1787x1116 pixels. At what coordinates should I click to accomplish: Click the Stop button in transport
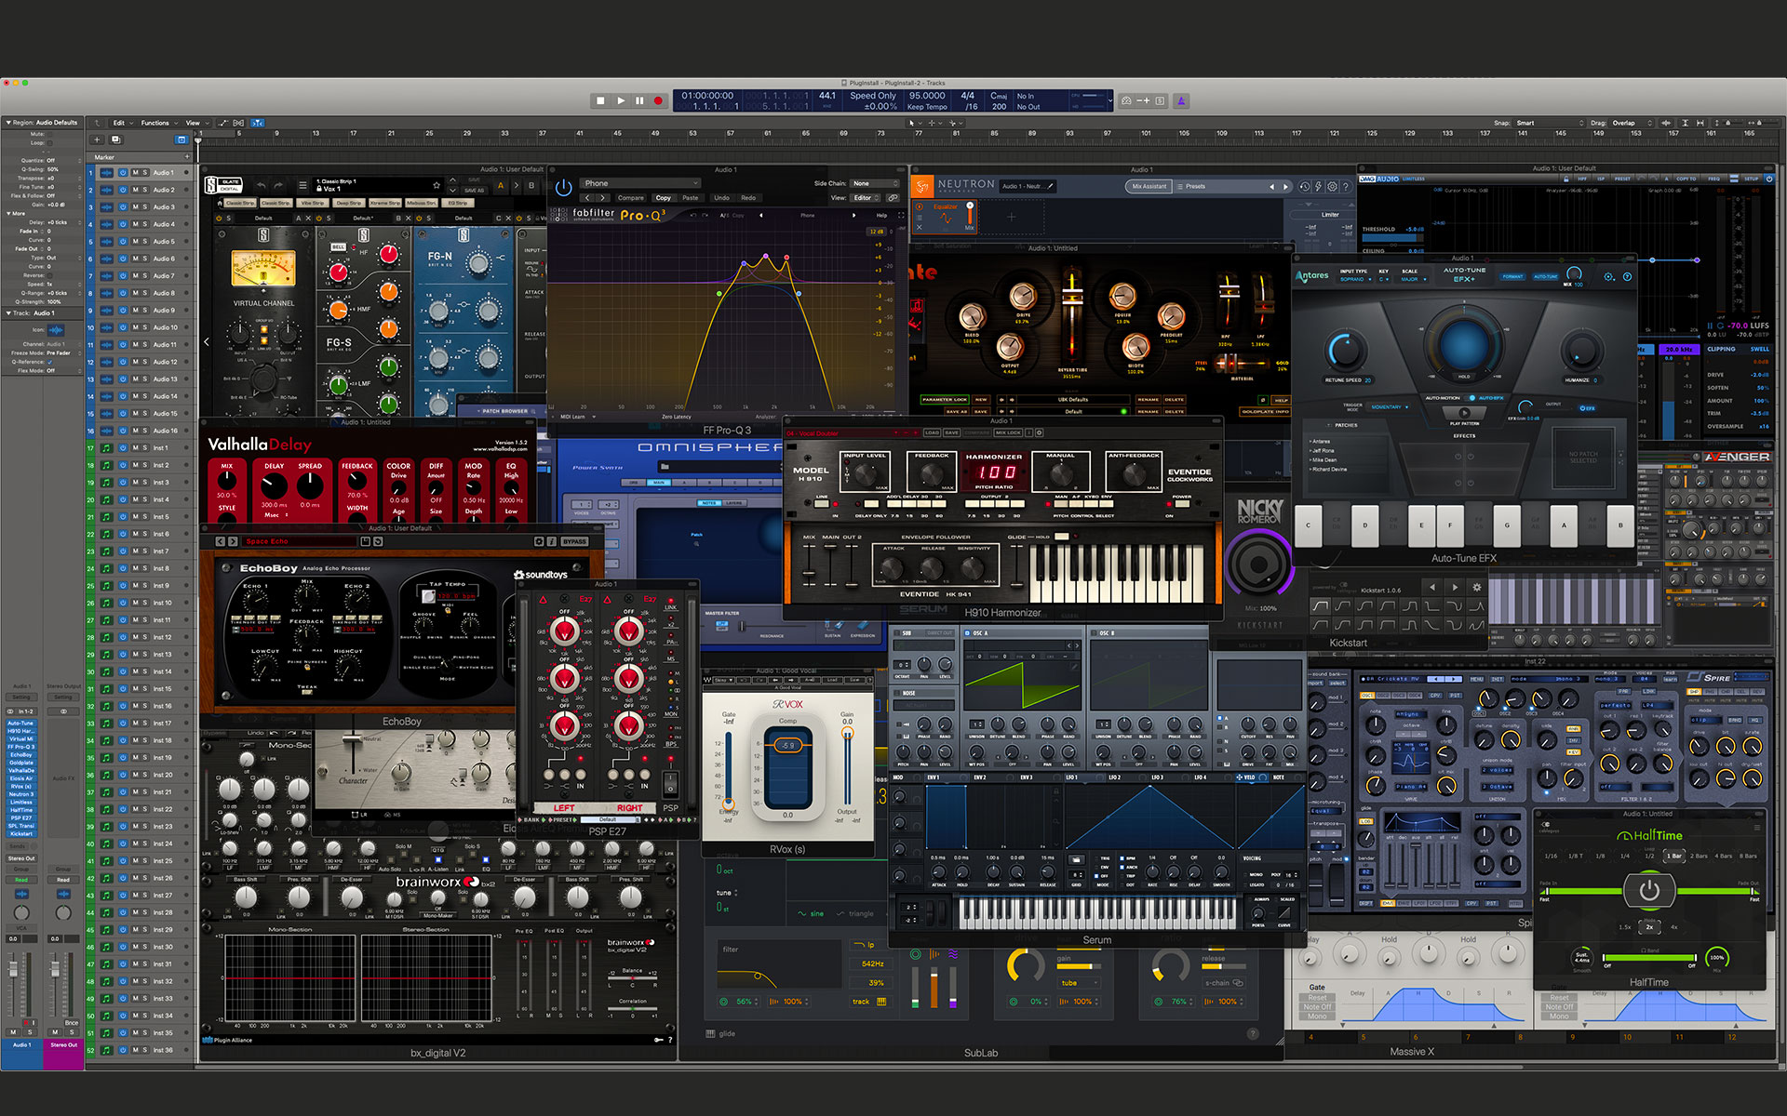(601, 100)
